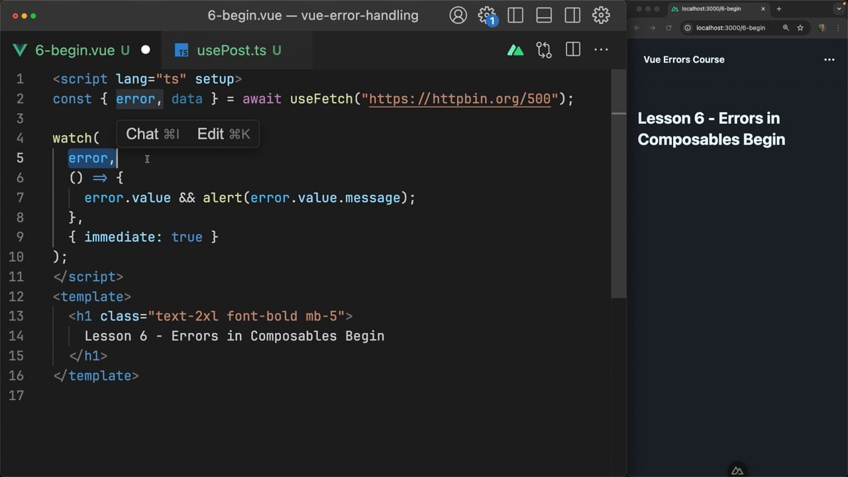Go back in the browser
The image size is (848, 477).
(x=637, y=28)
